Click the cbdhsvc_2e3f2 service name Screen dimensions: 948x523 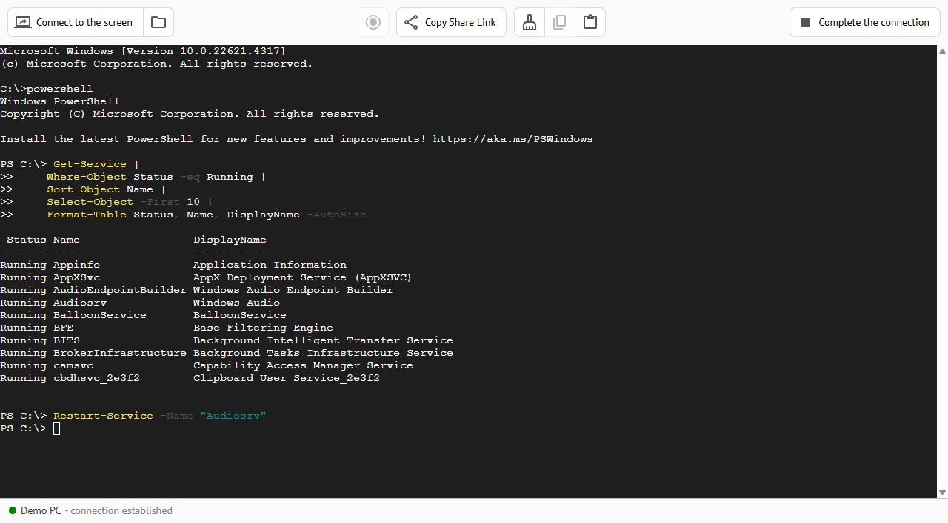[x=96, y=378]
